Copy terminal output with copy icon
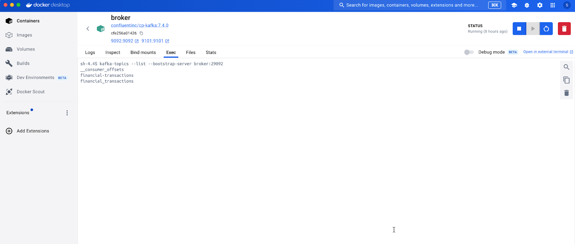The height and width of the screenshot is (244, 575). click(566, 80)
